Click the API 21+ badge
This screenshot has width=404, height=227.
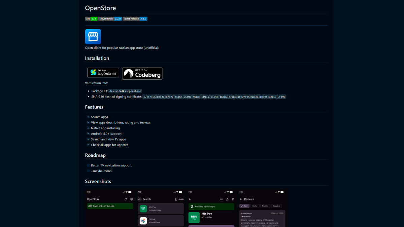tap(91, 19)
